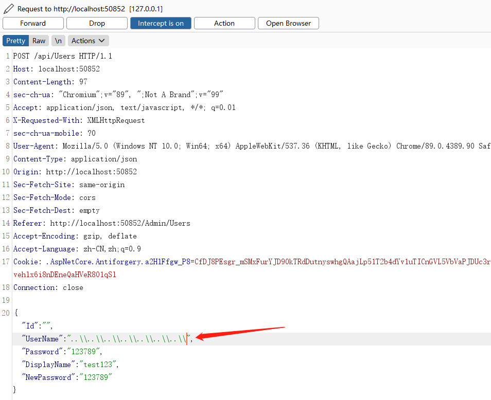Image resolution: width=491 pixels, height=400 pixels.
Task: Click the NewPassword value in JSON body
Action: click(96, 377)
